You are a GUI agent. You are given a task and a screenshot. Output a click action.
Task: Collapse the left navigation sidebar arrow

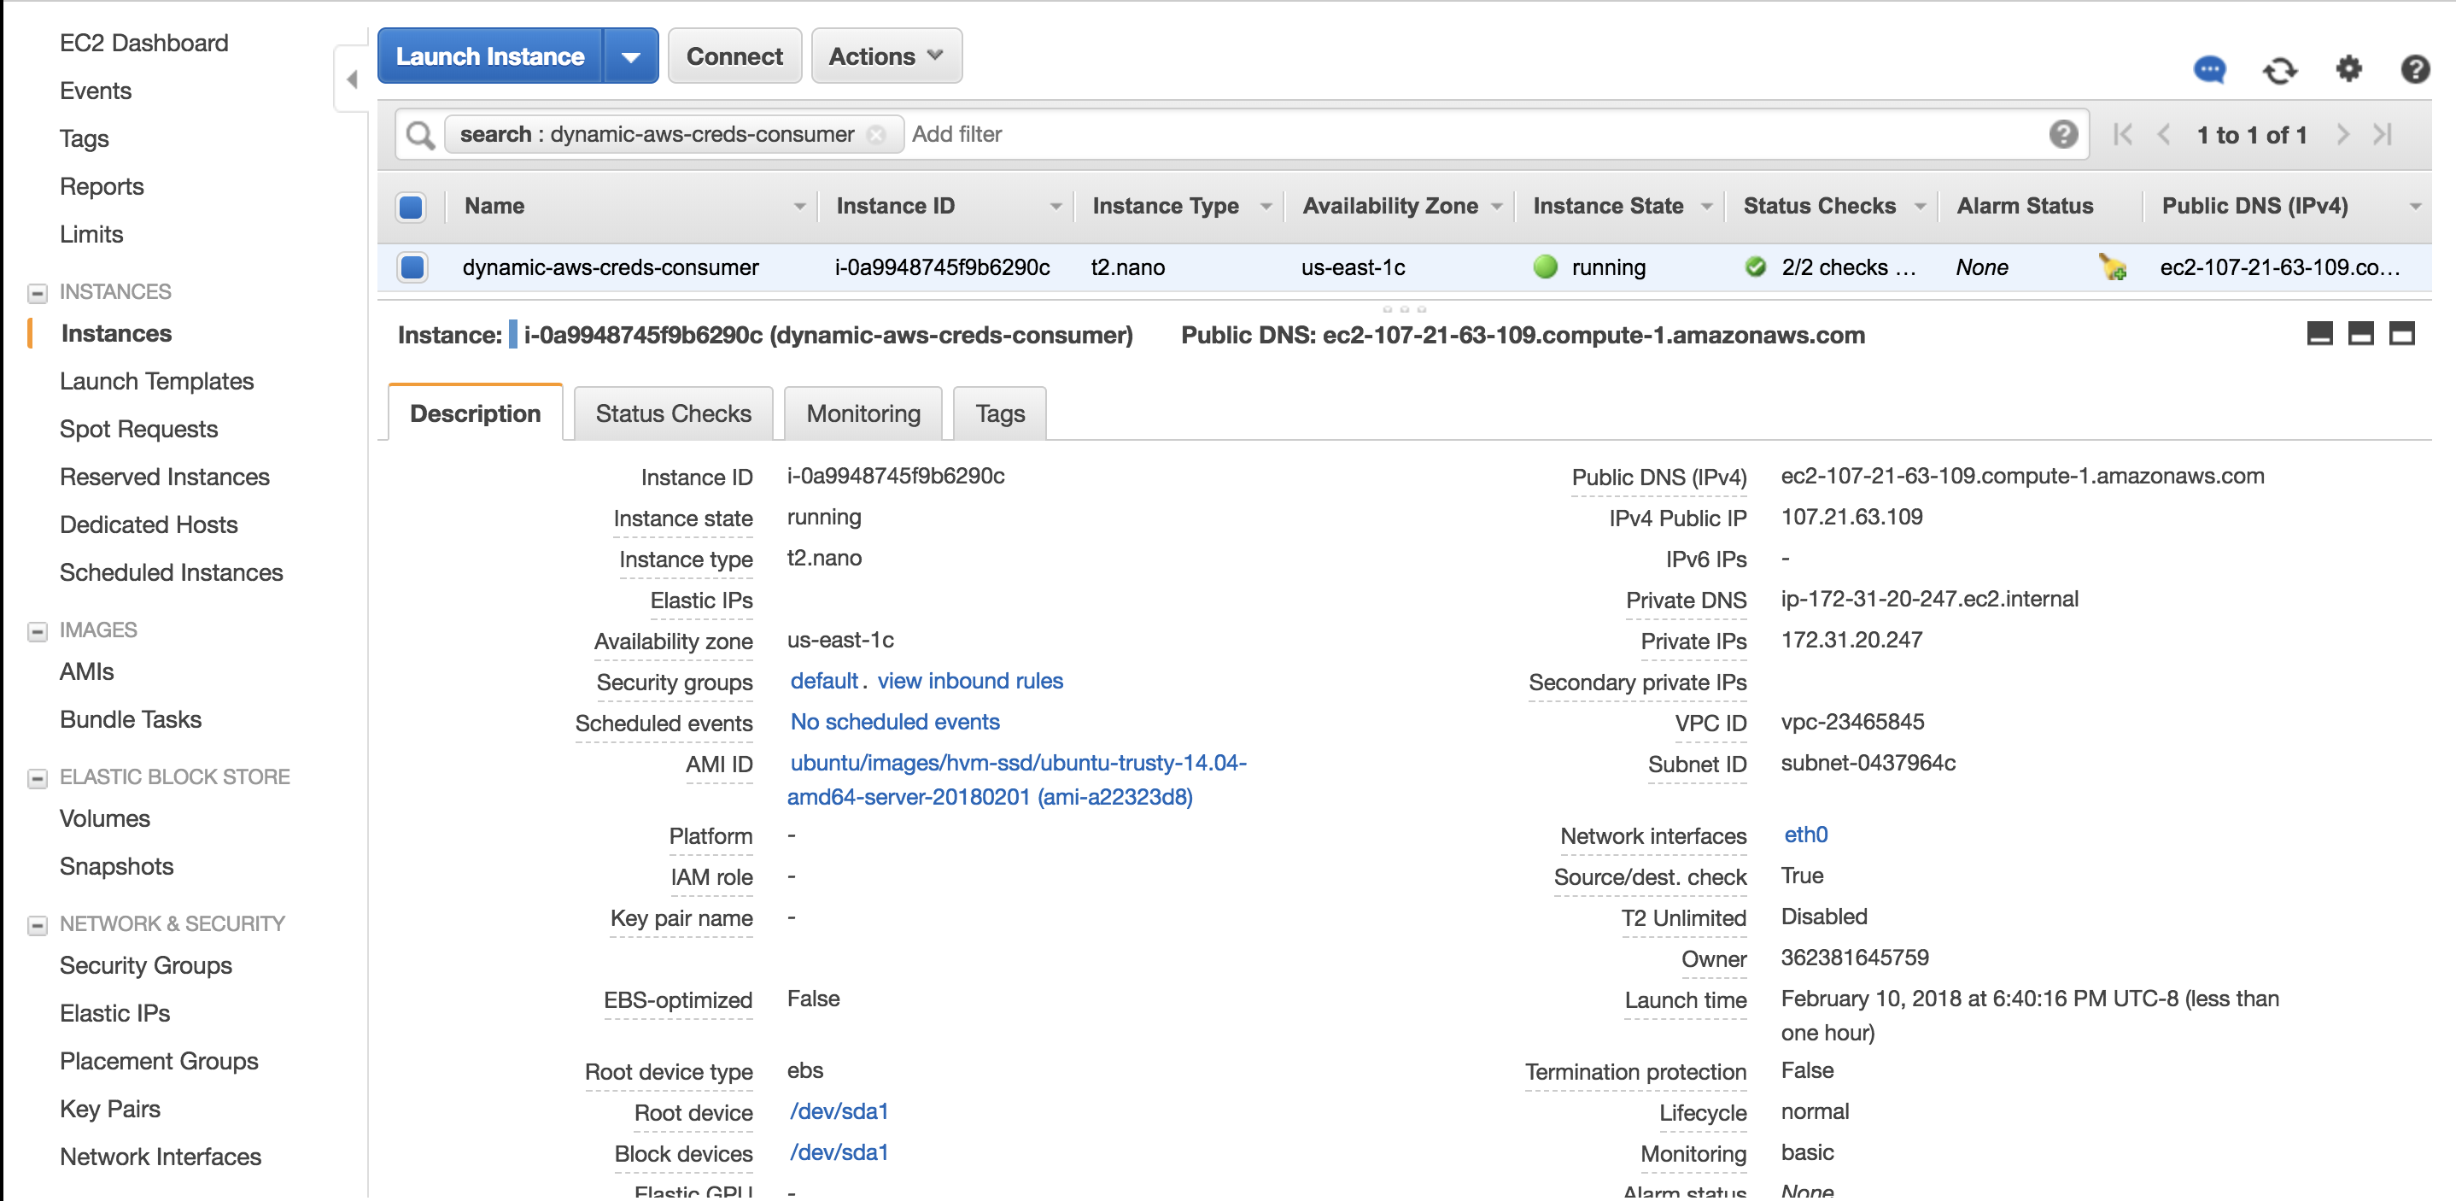click(x=352, y=79)
